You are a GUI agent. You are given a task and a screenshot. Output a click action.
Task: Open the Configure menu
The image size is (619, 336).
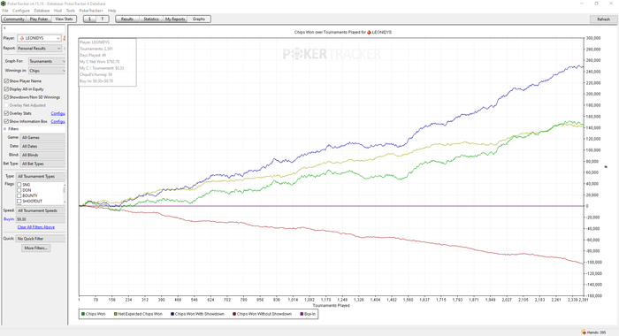(21, 11)
